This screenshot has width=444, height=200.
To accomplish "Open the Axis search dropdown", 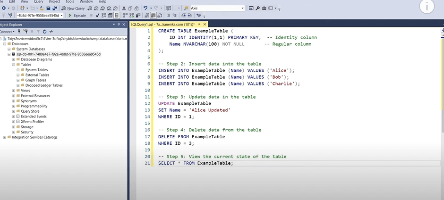I will coord(243,8).
